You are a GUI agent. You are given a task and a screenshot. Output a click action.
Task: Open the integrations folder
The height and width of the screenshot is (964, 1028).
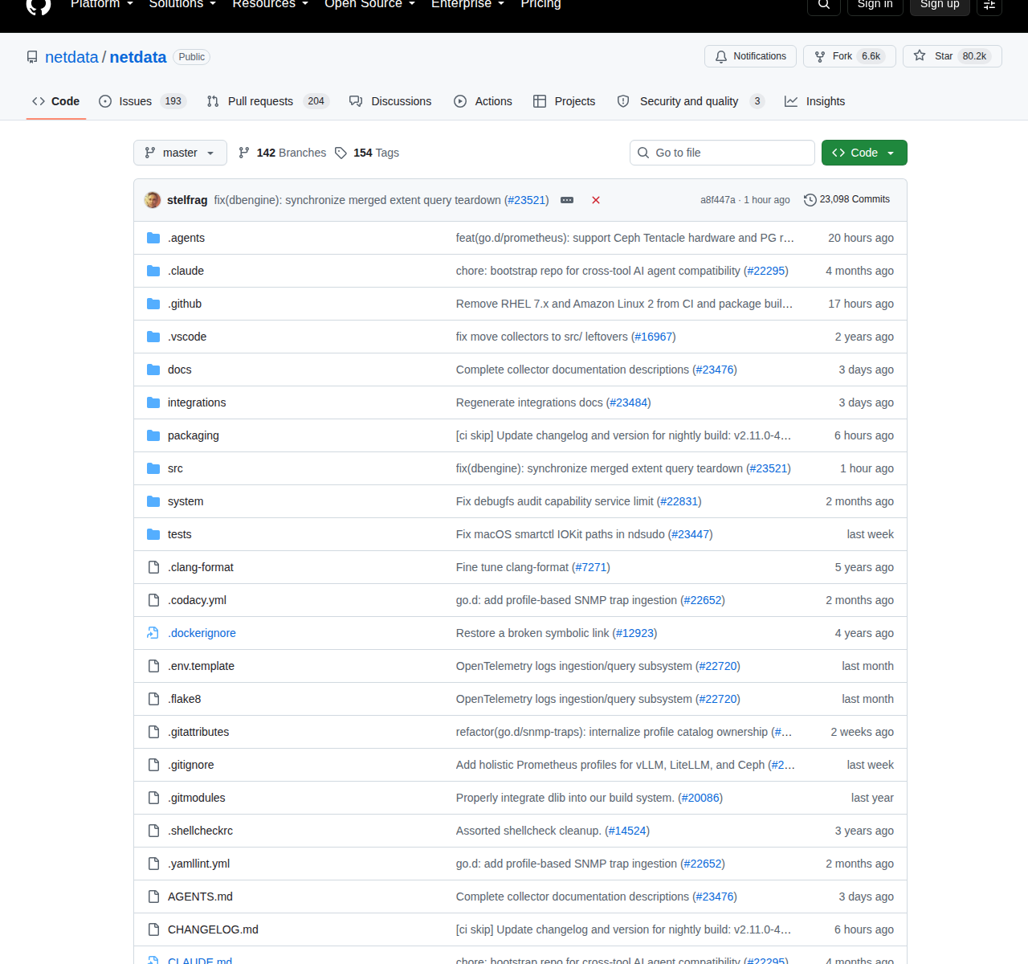click(197, 402)
